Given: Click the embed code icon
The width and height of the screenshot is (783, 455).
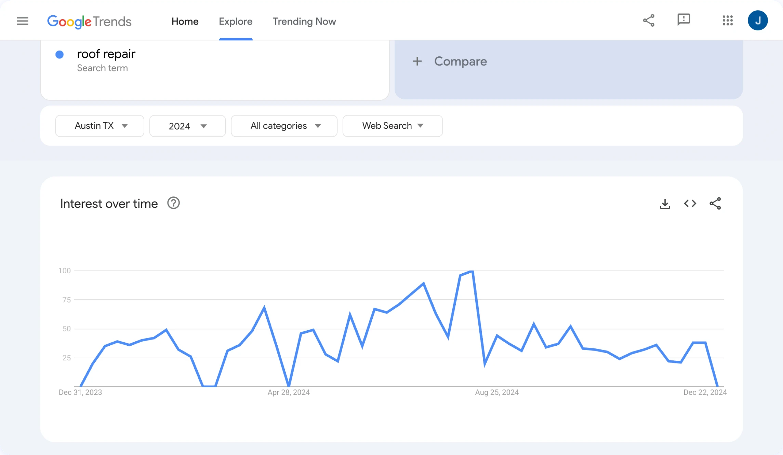Looking at the screenshot, I should 690,204.
